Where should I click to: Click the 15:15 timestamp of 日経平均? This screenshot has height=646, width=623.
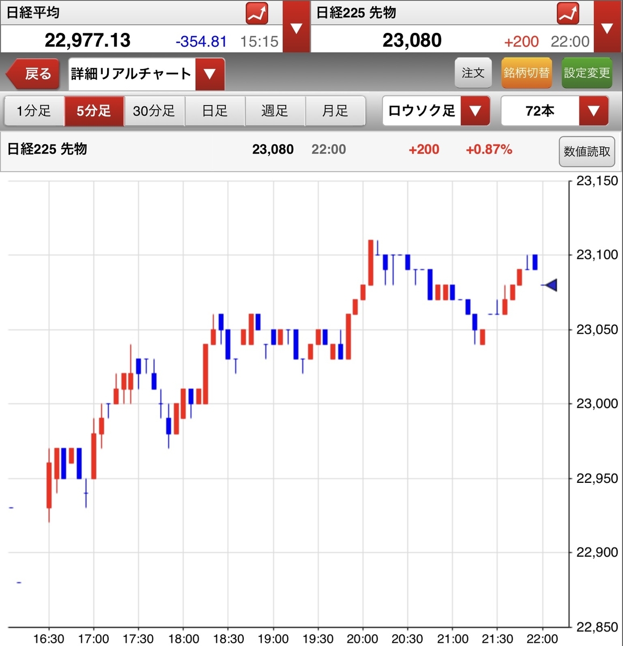pyautogui.click(x=259, y=41)
